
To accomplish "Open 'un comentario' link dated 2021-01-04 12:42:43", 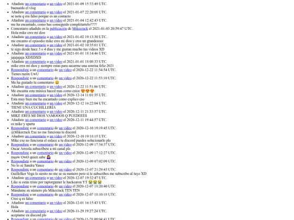I will [x=35, y=21].
